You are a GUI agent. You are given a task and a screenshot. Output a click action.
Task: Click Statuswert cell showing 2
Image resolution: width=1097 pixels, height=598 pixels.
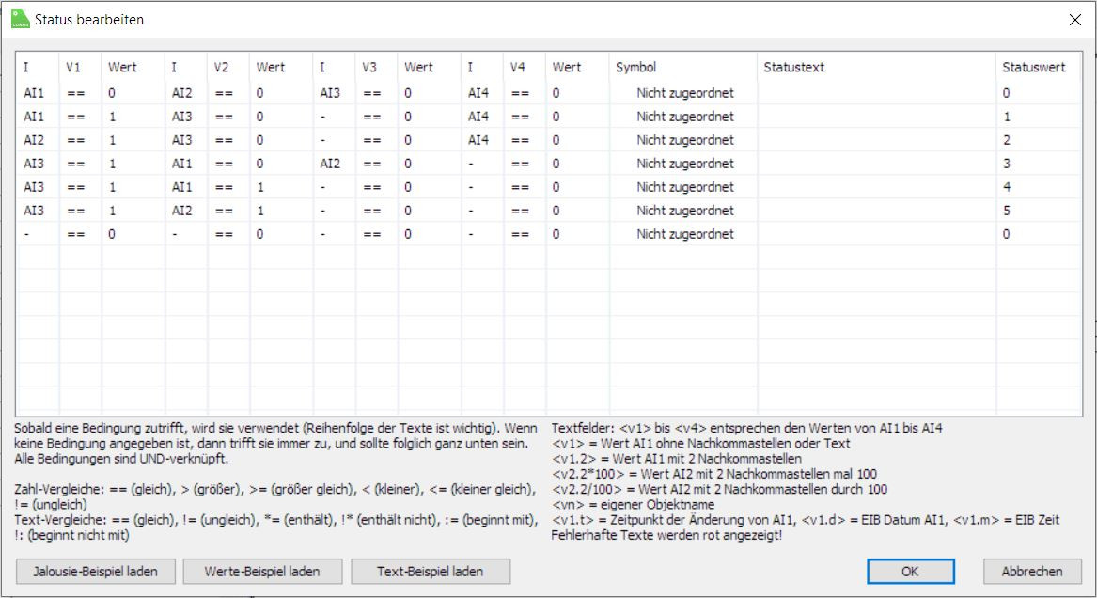(1039, 140)
